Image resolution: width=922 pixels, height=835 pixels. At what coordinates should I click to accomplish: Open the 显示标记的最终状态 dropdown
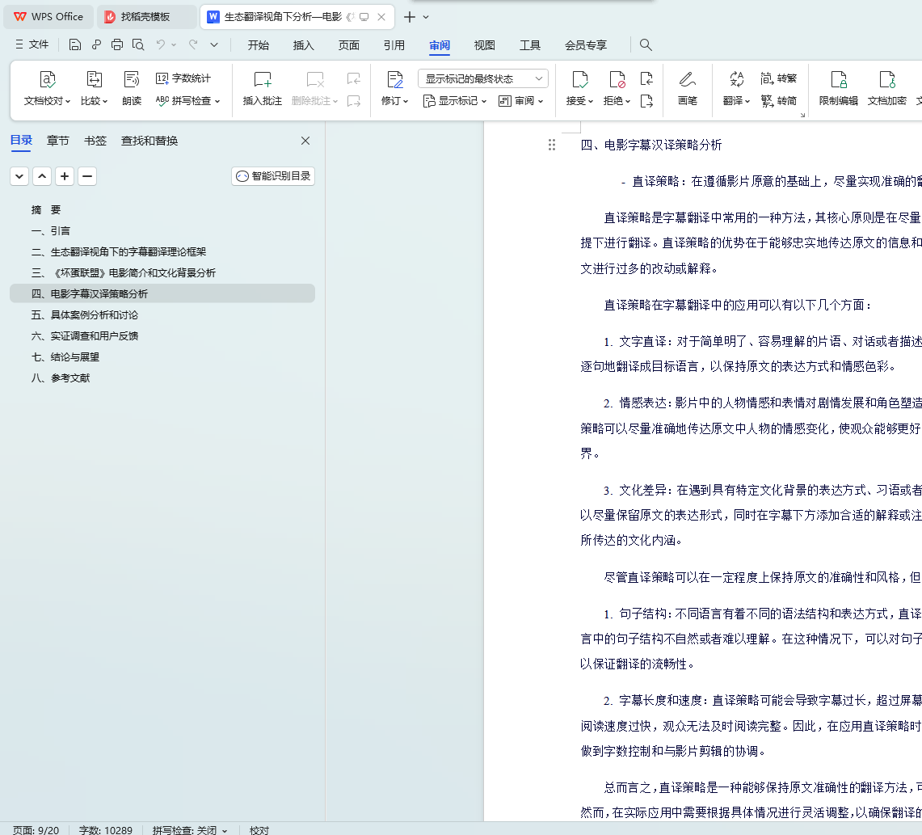pos(483,78)
